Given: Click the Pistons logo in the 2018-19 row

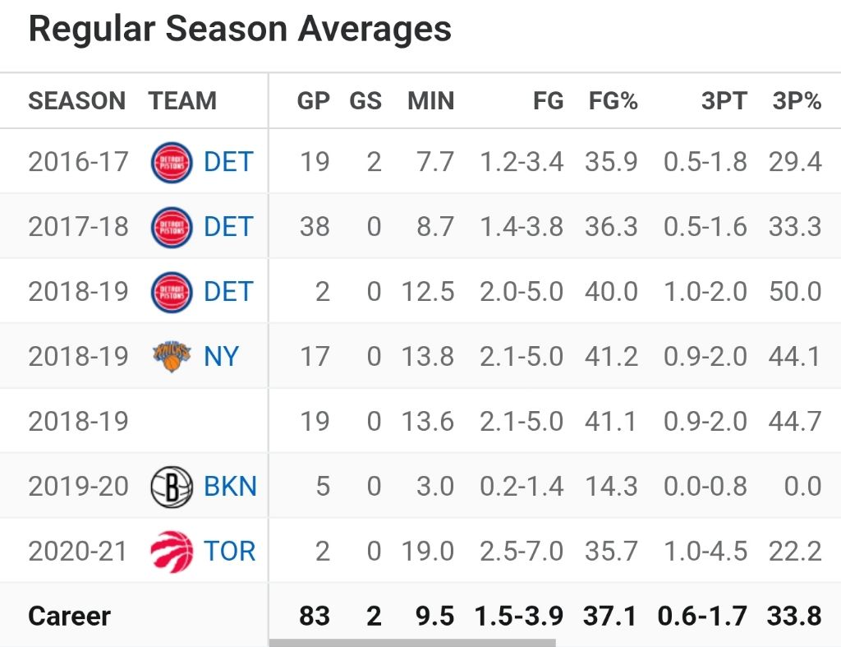Looking at the screenshot, I should pos(172,292).
